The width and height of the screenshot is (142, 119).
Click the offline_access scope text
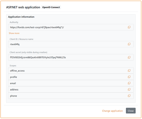coord(17,71)
